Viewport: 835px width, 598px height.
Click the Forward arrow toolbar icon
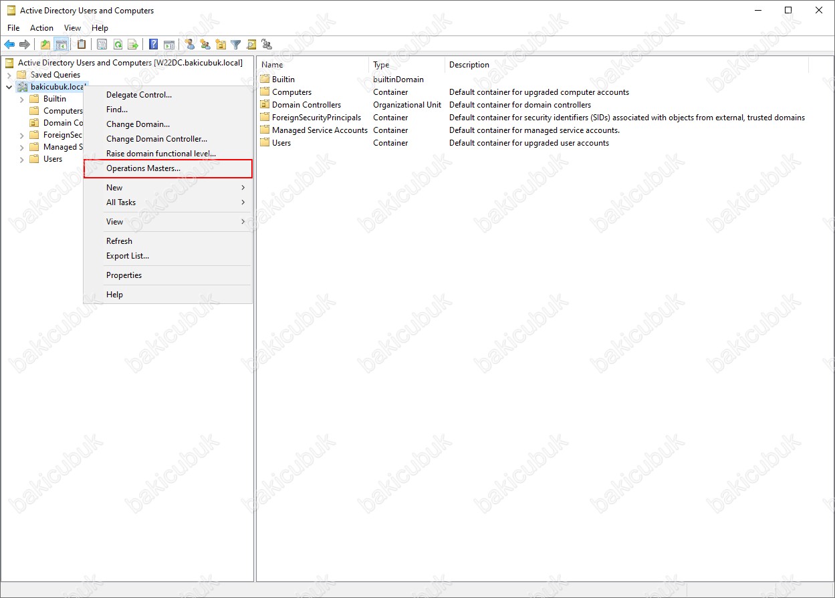point(25,45)
